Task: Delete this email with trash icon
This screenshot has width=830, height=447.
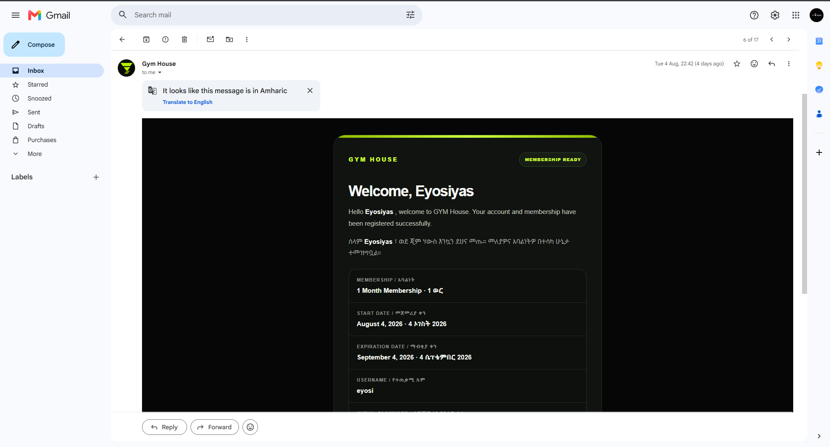Action: pos(184,39)
